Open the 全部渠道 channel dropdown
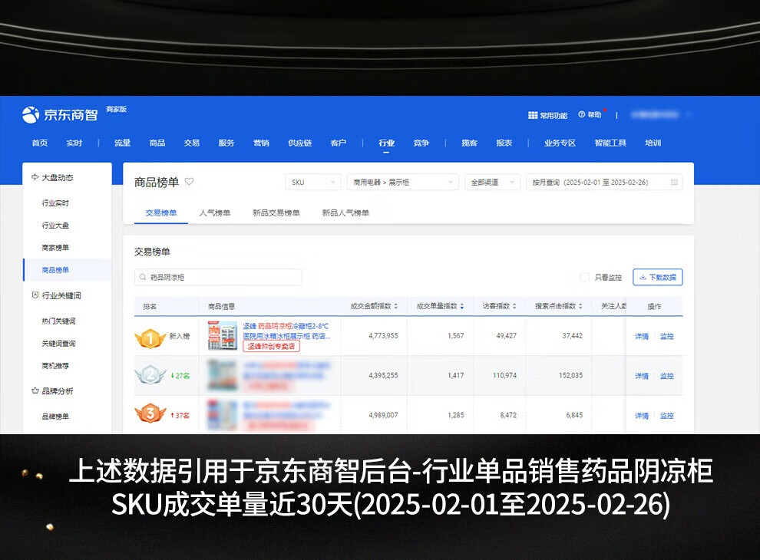The height and width of the screenshot is (560, 760). point(491,183)
